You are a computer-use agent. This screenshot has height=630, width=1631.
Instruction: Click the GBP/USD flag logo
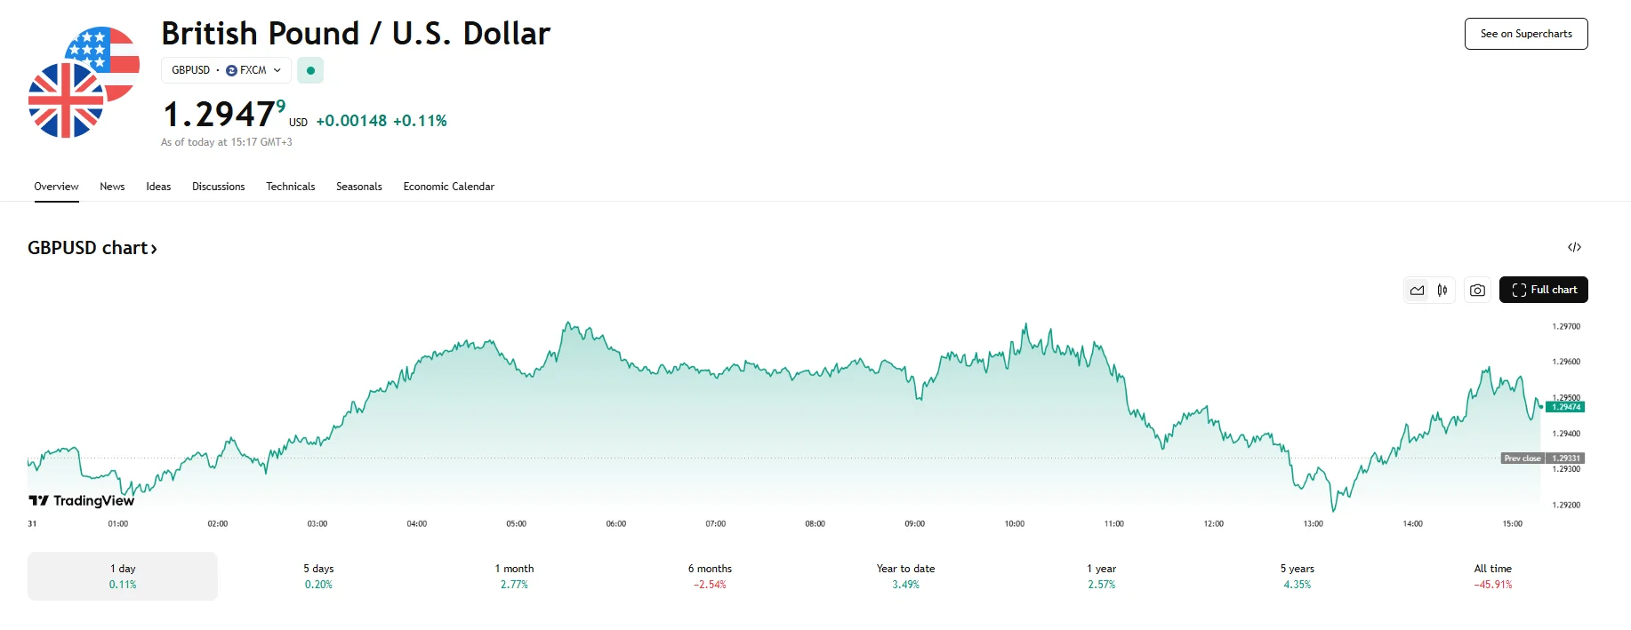(x=84, y=83)
